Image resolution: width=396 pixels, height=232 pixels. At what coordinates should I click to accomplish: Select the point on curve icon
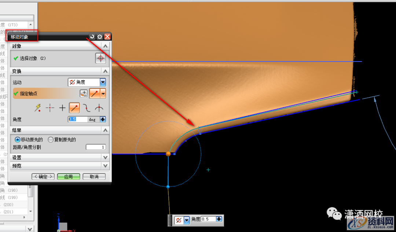[74, 108]
